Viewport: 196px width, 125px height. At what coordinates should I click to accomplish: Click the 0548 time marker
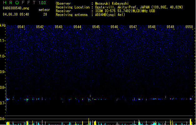coord(152,27)
